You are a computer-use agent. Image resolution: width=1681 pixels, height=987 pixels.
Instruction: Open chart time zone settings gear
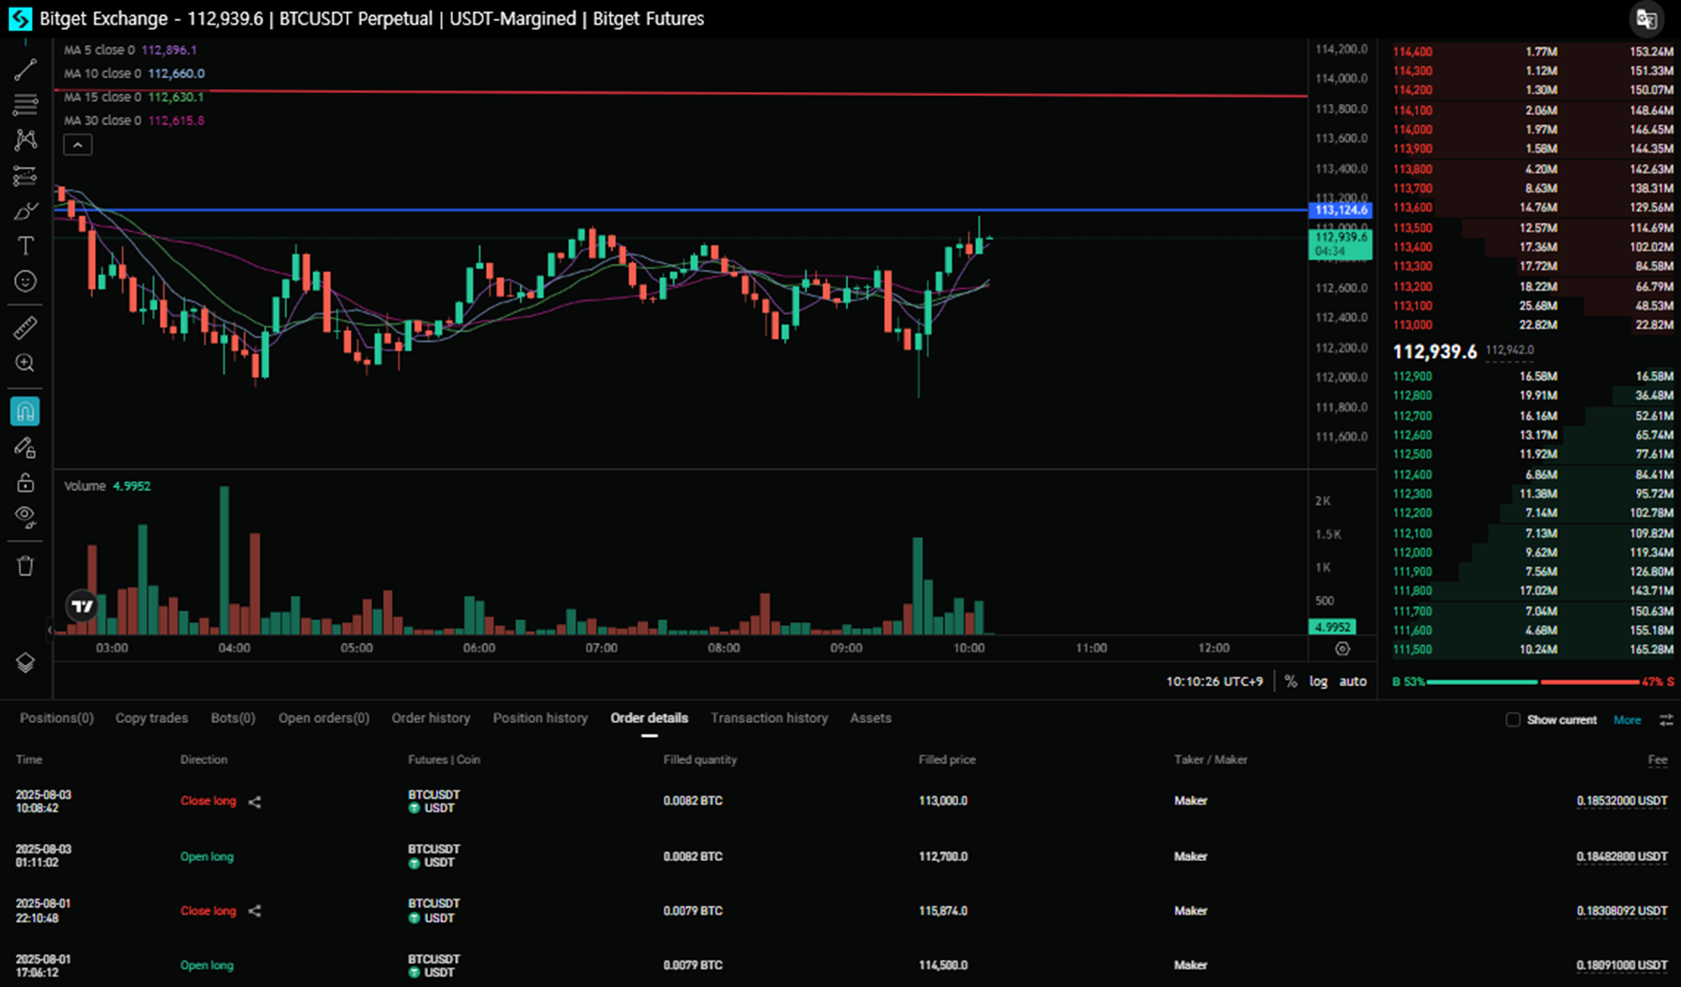pyautogui.click(x=1343, y=649)
